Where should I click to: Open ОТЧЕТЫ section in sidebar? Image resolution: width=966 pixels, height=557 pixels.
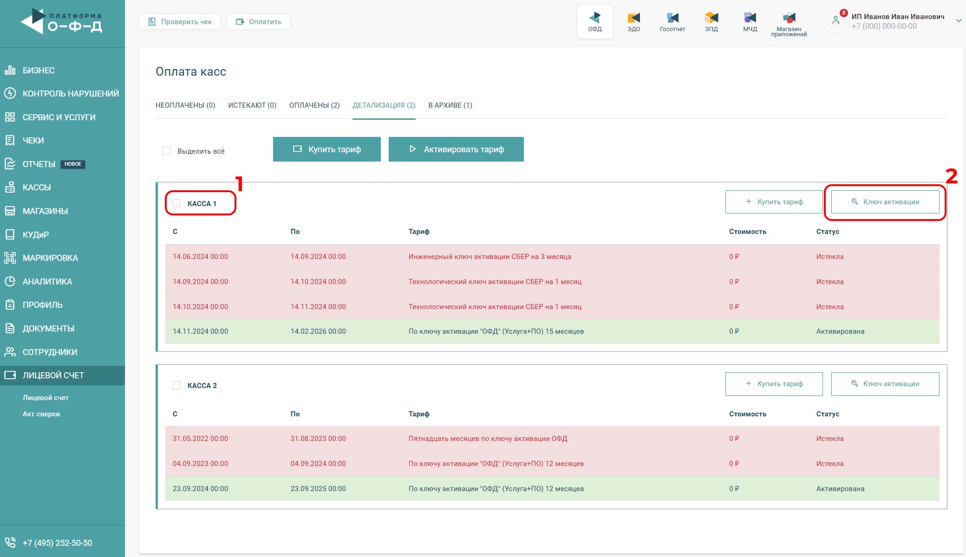(62, 164)
